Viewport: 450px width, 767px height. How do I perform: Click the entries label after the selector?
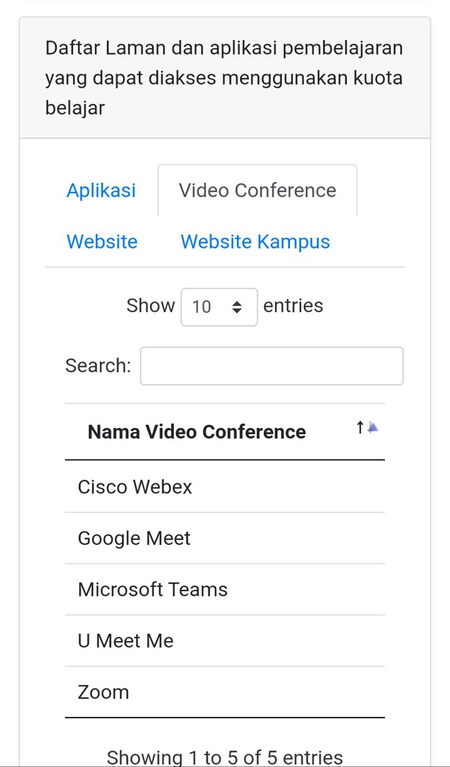293,306
